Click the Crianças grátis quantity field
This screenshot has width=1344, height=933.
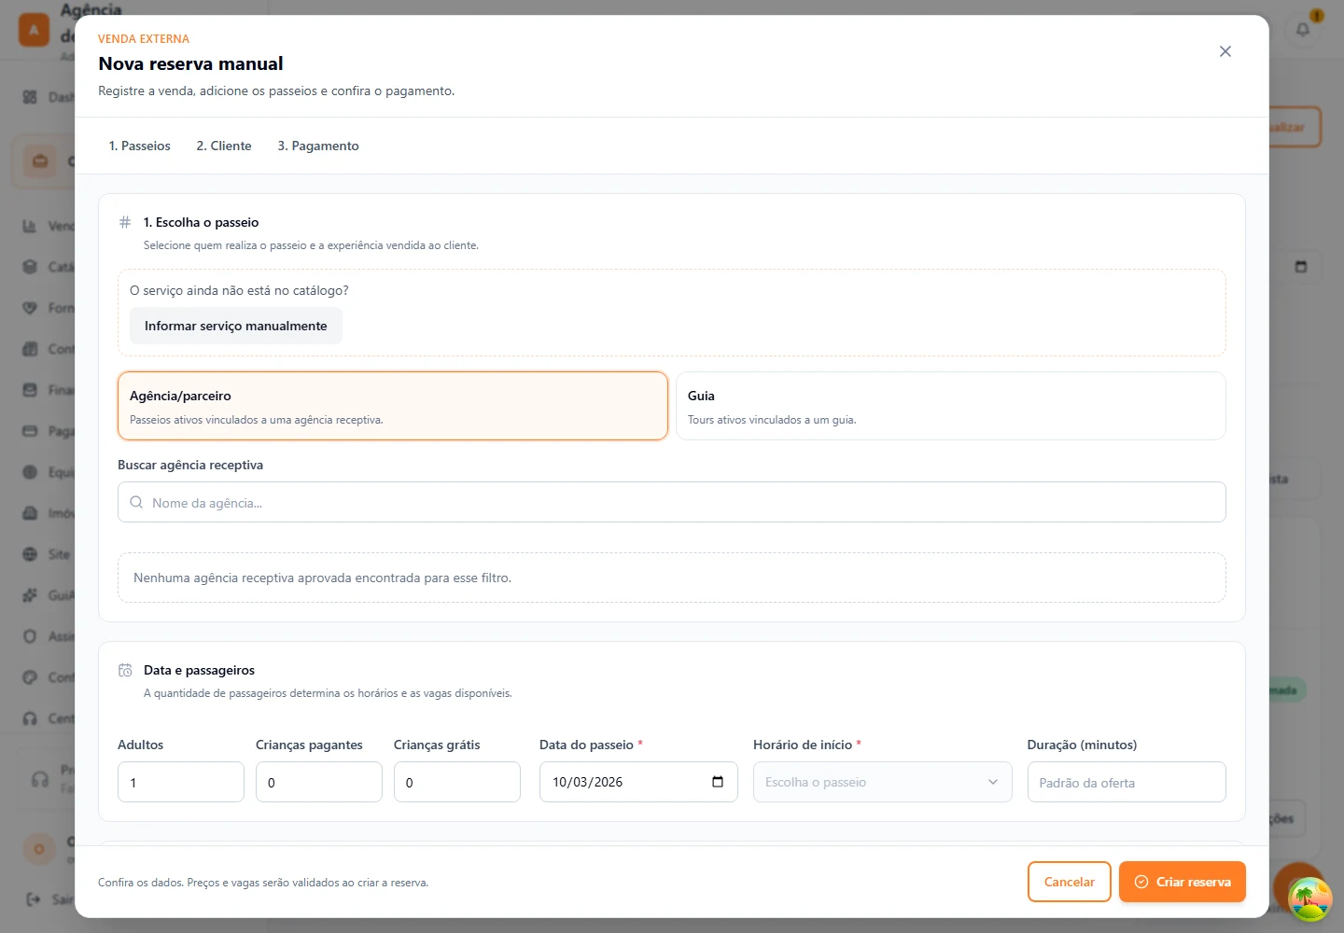[x=457, y=782]
